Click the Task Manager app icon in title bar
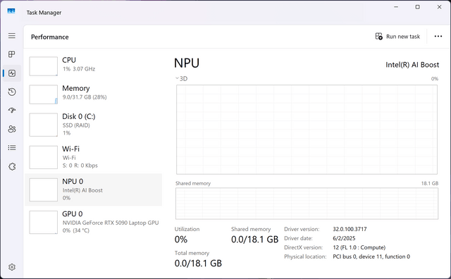 pos(11,11)
